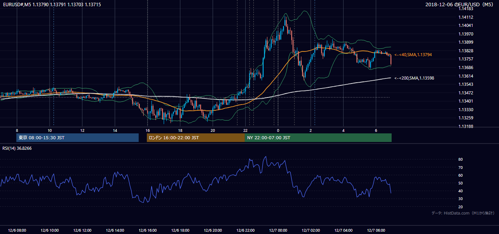
Task: Click hour 8 on the chart time axis
Action: pyautogui.click(x=17, y=130)
